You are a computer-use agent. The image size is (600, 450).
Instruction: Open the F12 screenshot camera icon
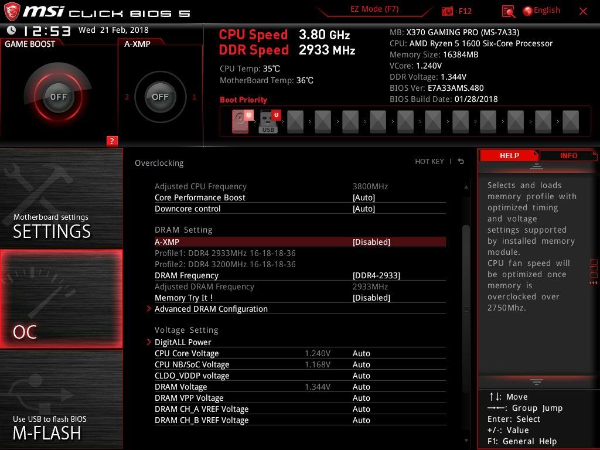pyautogui.click(x=447, y=11)
